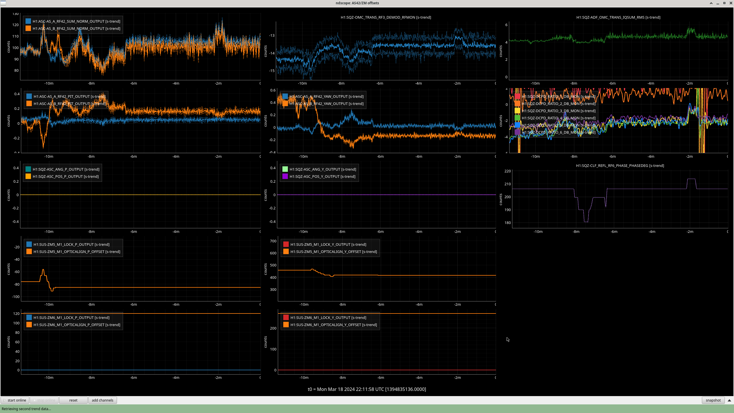Toggle the H1:ASC-AS_B_RF42_YAW_OUTPUT legend entry

[326, 104]
